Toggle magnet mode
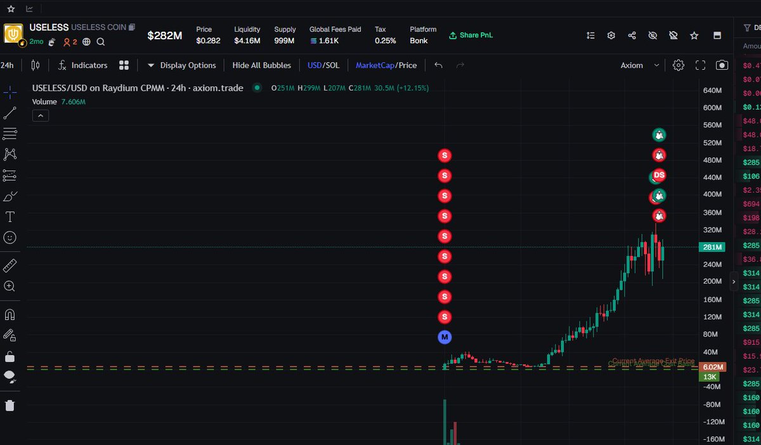 click(x=10, y=314)
